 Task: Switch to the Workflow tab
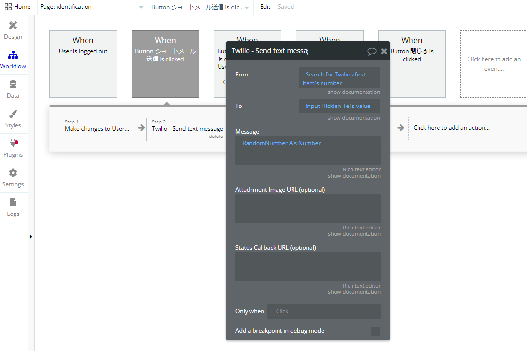(13, 60)
